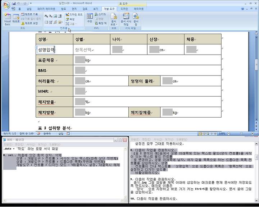
Task: Open legacy tools dropdown in controls group
Action: click(x=60, y=22)
